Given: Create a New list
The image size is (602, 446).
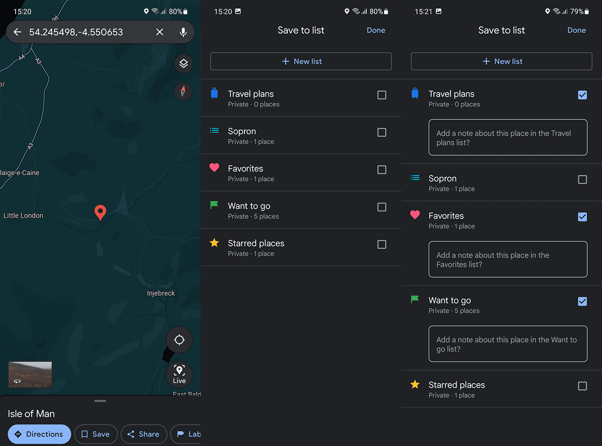Looking at the screenshot, I should coord(301,61).
